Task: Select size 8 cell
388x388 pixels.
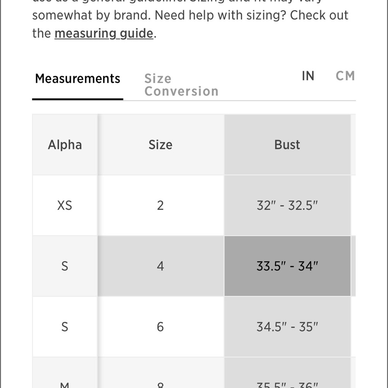Action: pyautogui.click(x=161, y=372)
